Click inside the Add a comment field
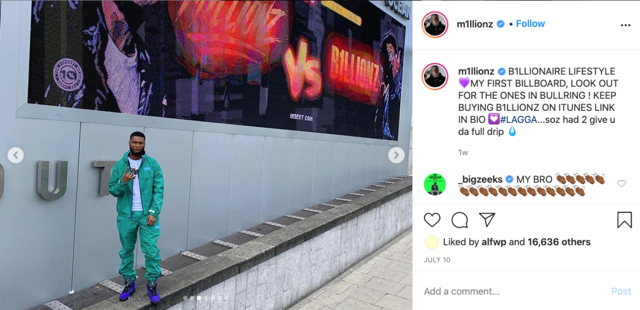Image resolution: width=640 pixels, height=310 pixels. tap(514, 291)
